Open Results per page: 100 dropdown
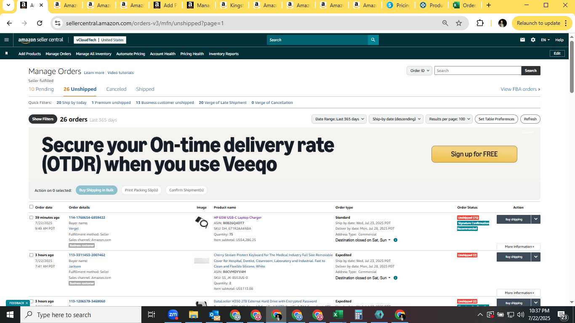The width and height of the screenshot is (575, 323). pos(449,119)
